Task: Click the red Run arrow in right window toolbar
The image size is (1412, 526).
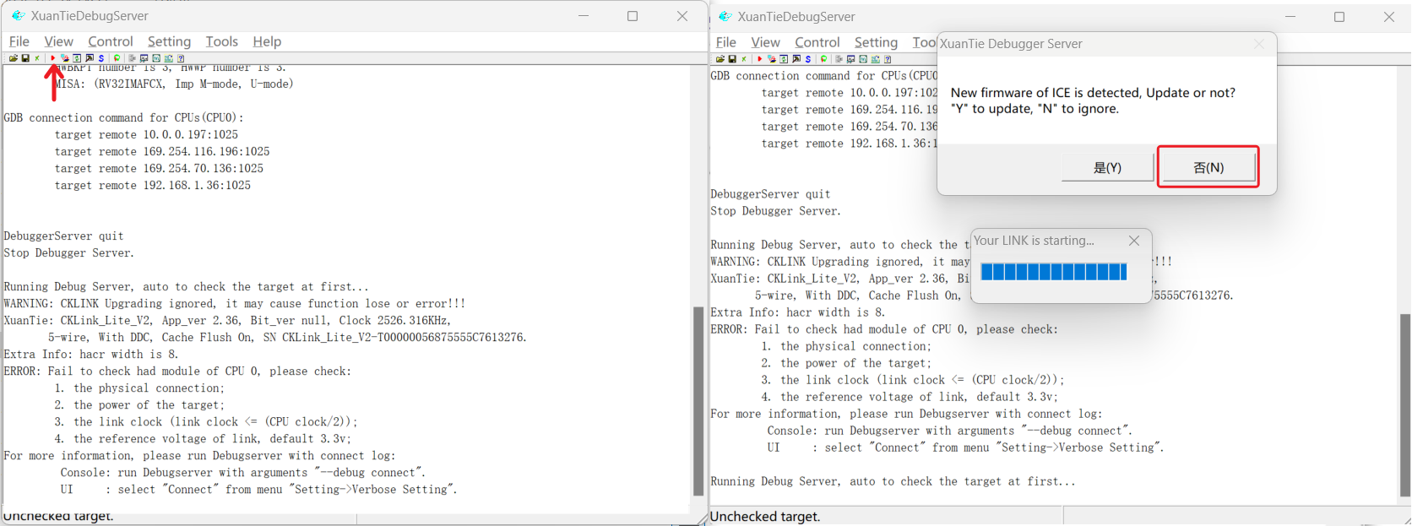Action: [x=759, y=59]
